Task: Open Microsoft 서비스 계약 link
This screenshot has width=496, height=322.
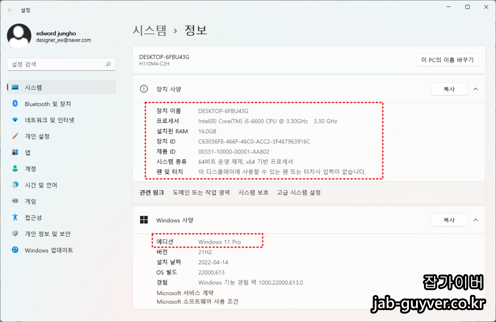Action: (x=185, y=293)
